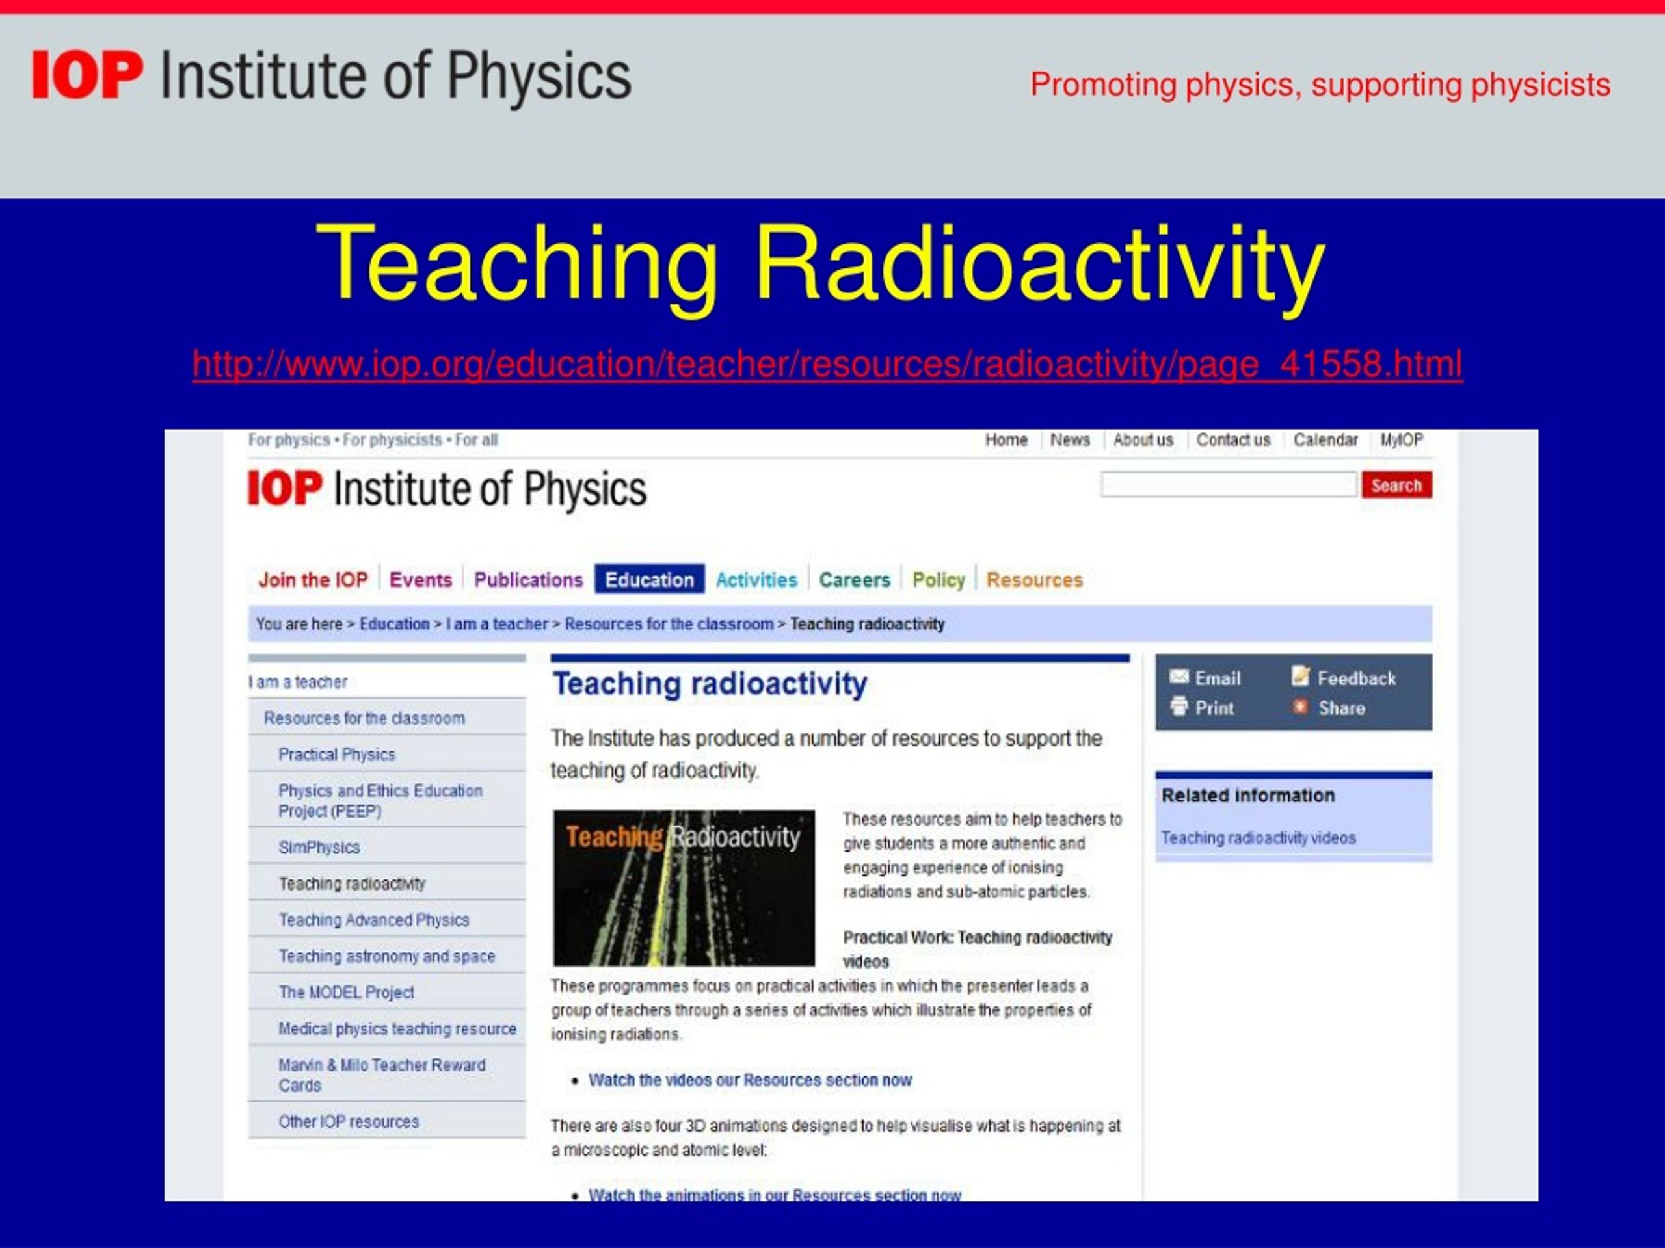Click 'For physics • For physicists • For all' text

point(373,440)
